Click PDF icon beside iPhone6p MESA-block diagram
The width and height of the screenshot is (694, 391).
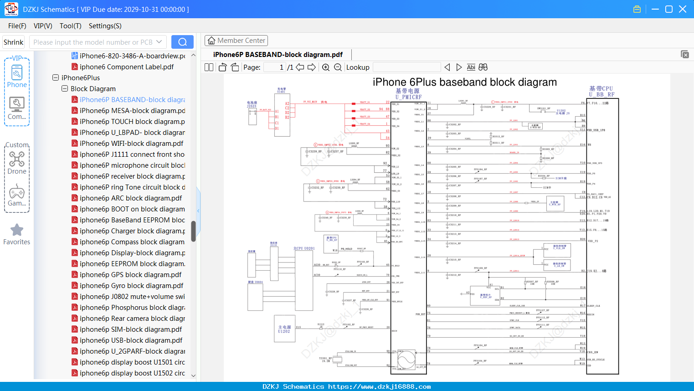click(x=75, y=110)
